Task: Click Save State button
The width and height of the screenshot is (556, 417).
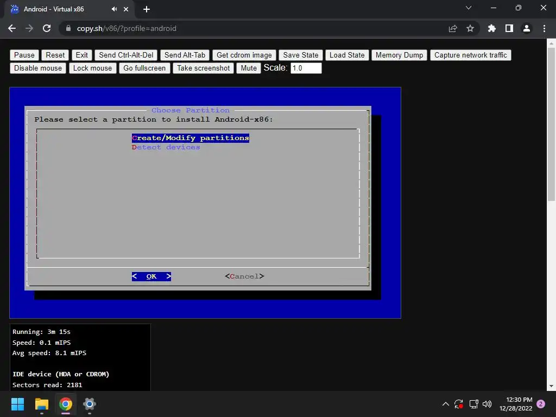Action: point(301,55)
